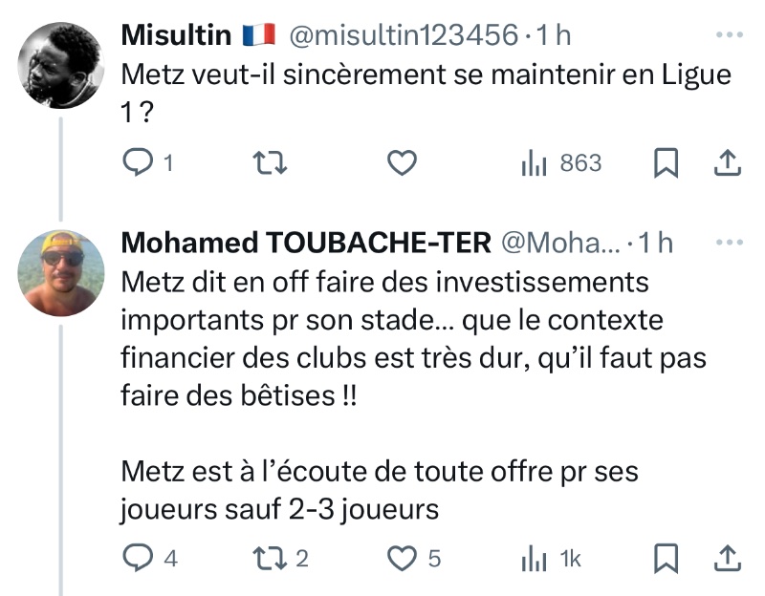765x596 pixels.
Task: Like Mohamed TOUBACHE-TER's reply
Action: pos(404,558)
